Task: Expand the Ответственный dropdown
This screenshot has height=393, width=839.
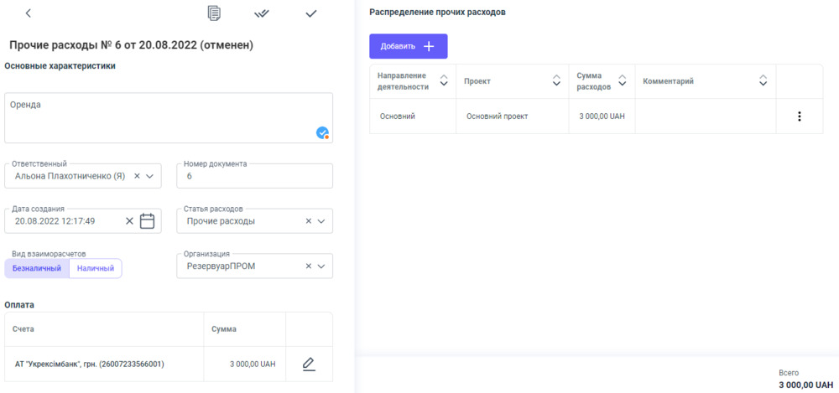Action: 150,176
